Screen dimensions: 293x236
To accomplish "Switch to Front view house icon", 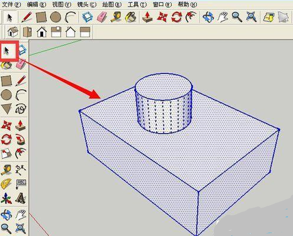I will click(41, 32).
